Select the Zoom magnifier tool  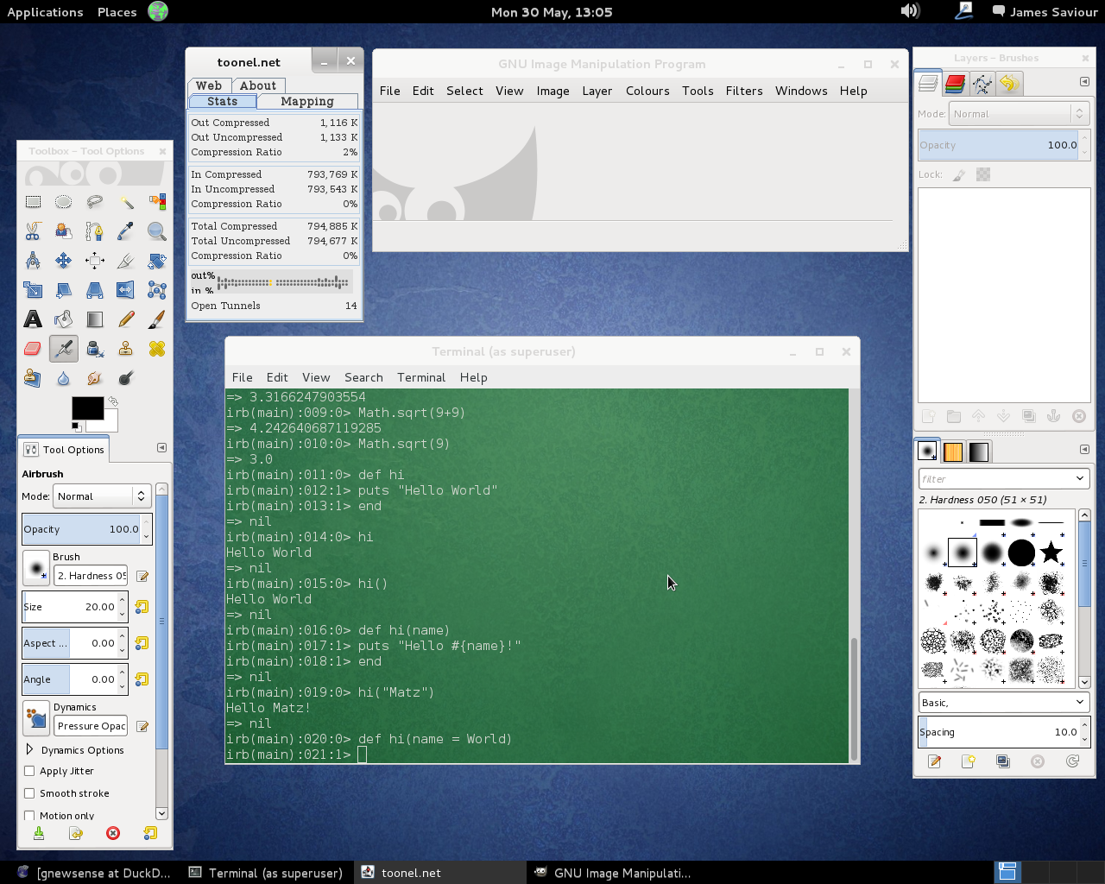tap(156, 231)
